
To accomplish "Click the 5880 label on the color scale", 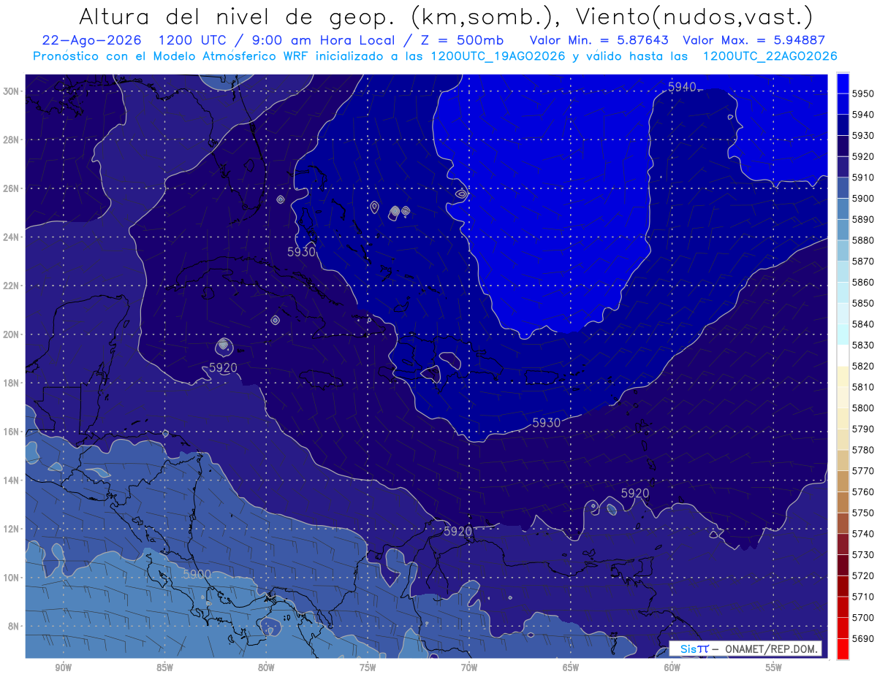I will pos(863,240).
